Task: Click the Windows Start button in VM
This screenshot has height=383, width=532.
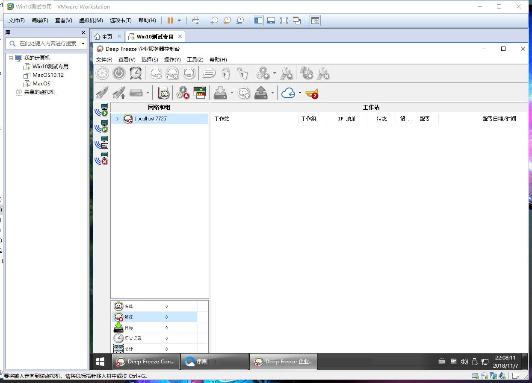Action: tap(100, 362)
